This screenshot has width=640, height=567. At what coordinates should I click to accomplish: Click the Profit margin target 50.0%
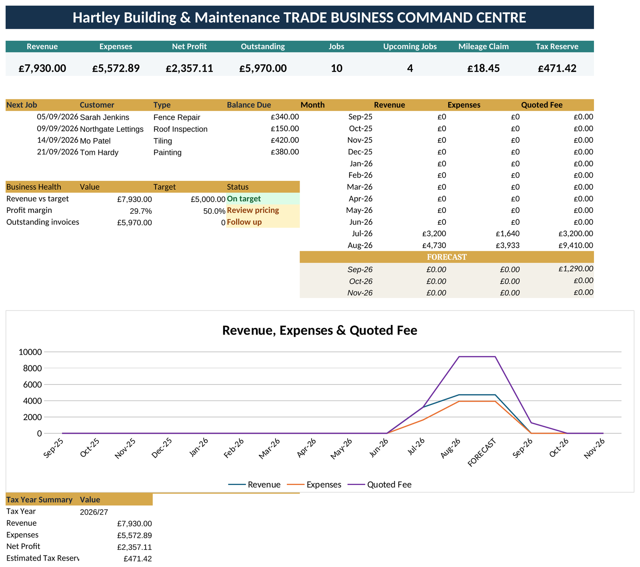(214, 211)
